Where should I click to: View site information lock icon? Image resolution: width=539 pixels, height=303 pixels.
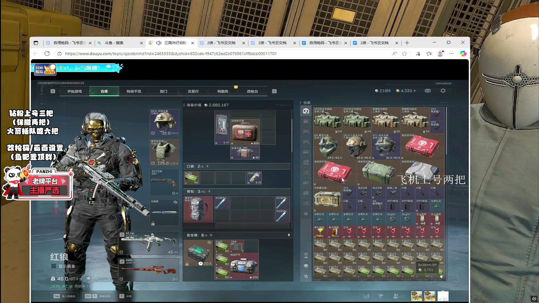(x=59, y=54)
